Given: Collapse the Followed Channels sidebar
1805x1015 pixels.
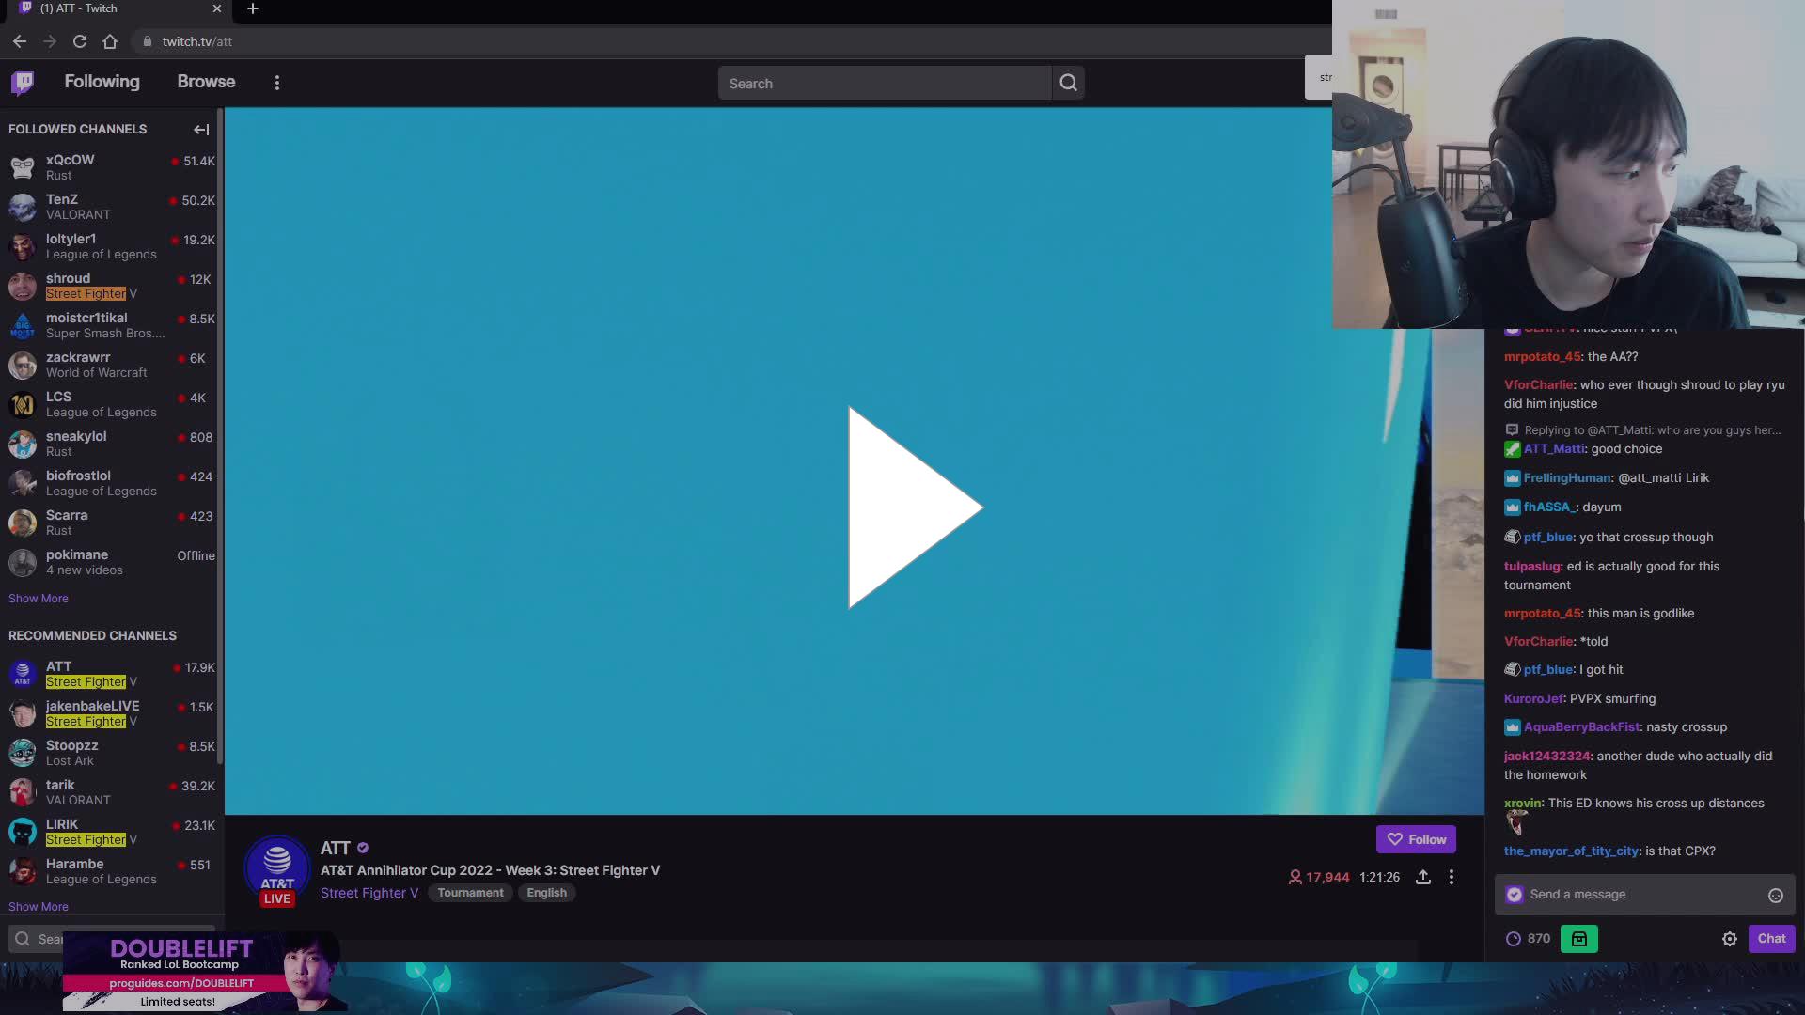Looking at the screenshot, I should point(200,129).
